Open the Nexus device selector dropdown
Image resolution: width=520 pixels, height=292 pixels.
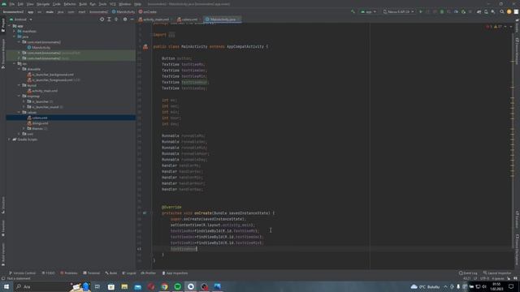[x=399, y=11]
